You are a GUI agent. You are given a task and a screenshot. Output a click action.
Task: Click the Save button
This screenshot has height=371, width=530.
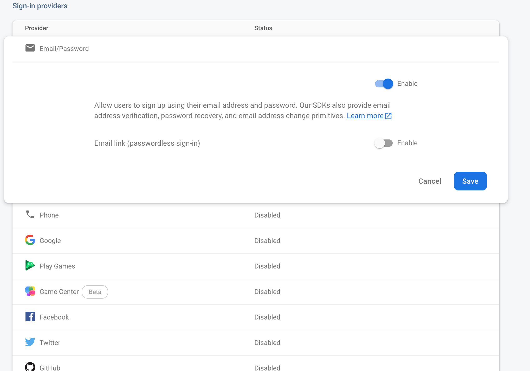[x=470, y=181]
